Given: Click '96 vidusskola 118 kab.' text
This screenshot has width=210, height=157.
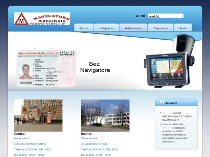Looking at the screenshot, I should click(94, 144).
